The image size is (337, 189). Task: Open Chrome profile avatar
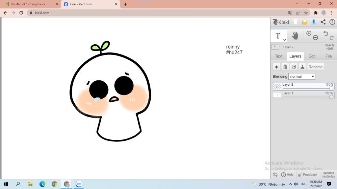tap(324, 13)
